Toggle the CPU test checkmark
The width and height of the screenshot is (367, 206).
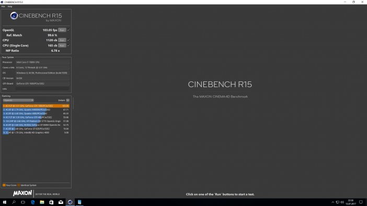(68, 40)
